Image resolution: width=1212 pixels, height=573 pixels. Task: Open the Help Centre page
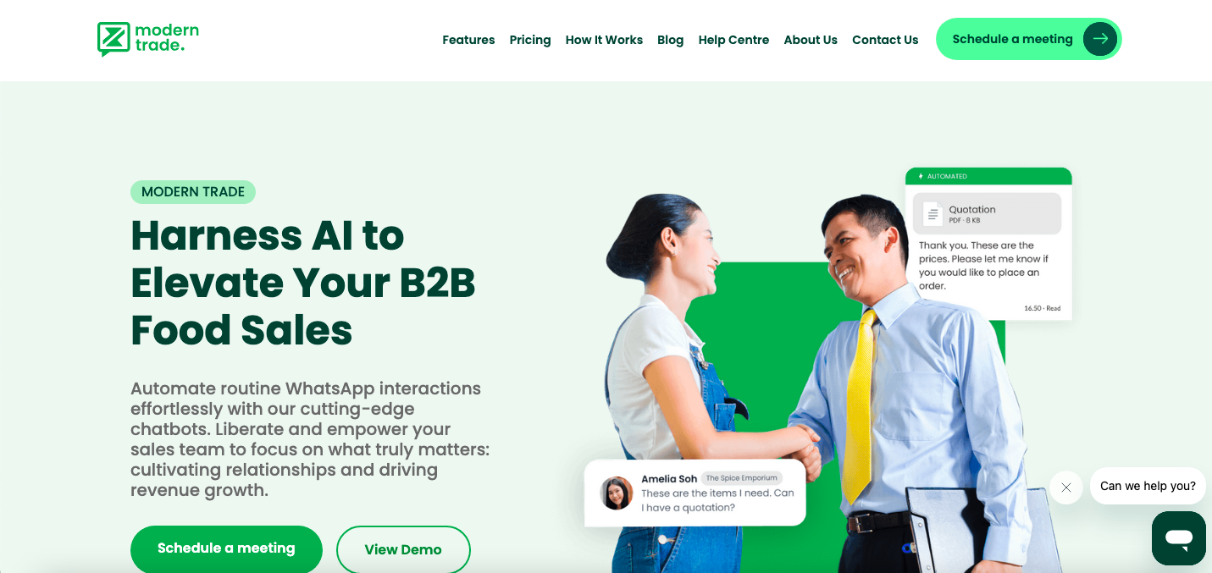tap(733, 40)
